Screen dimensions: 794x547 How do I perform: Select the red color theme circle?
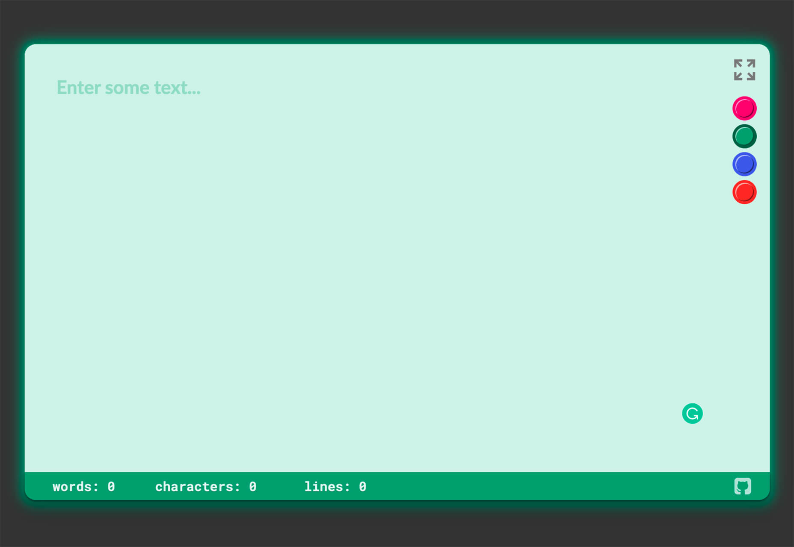744,192
